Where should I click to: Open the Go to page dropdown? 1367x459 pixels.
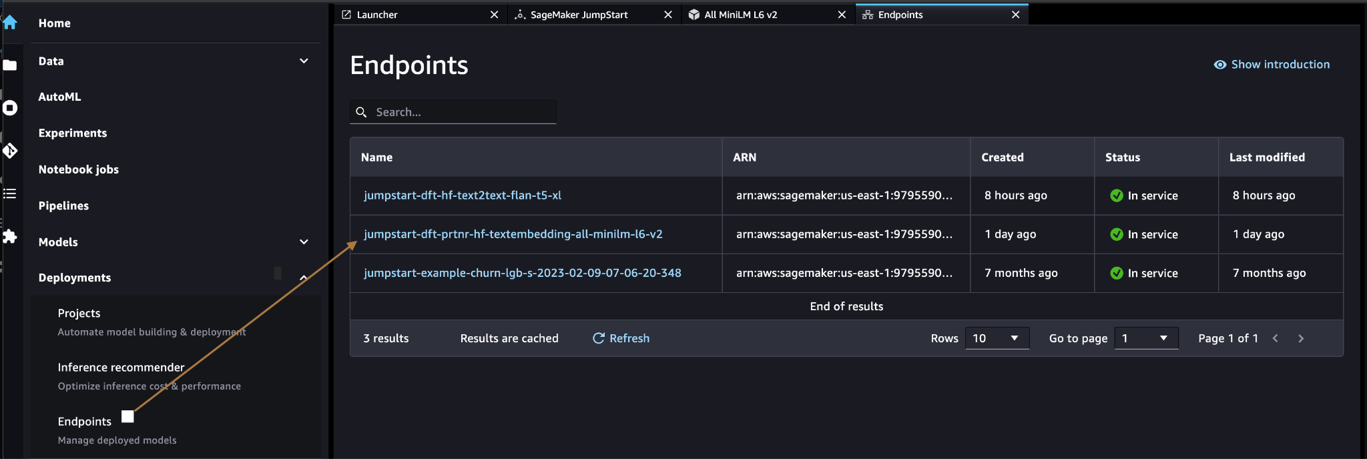pos(1147,338)
